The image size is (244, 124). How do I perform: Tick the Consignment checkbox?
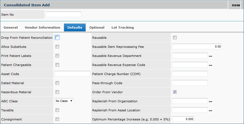57,119
